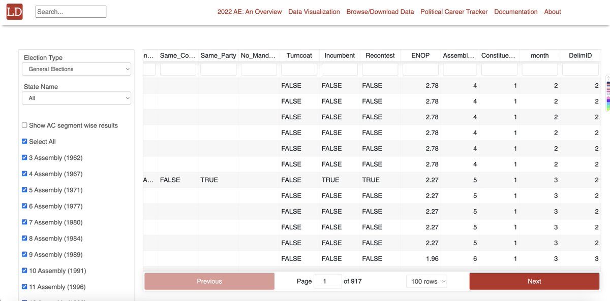
Task: Click the Previous page button
Action: tap(209, 281)
